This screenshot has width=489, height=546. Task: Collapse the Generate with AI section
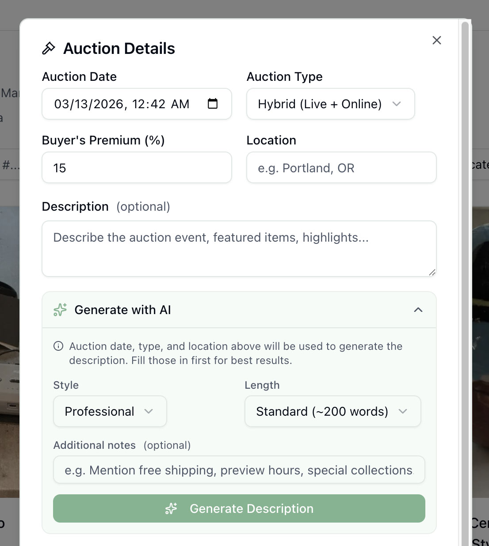point(418,310)
